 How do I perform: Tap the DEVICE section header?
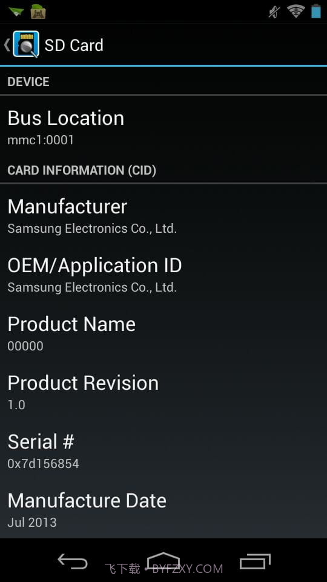28,82
